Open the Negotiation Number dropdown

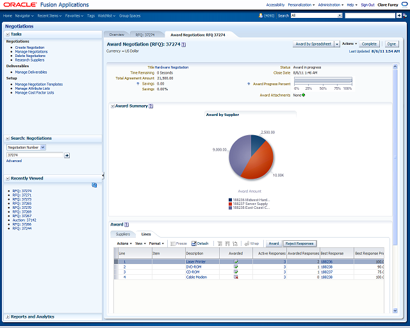(43, 147)
